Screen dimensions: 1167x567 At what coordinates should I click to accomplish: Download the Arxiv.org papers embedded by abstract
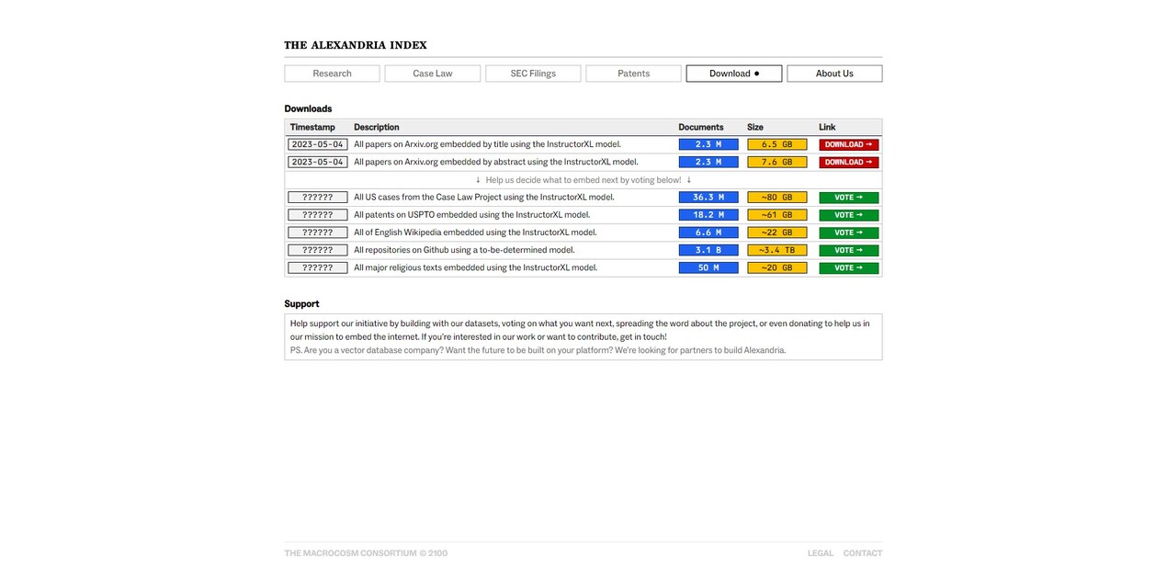pyautogui.click(x=847, y=161)
